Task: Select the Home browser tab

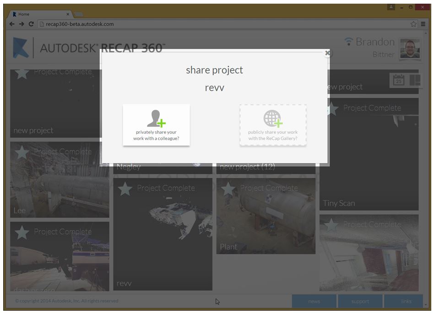Action: click(40, 14)
